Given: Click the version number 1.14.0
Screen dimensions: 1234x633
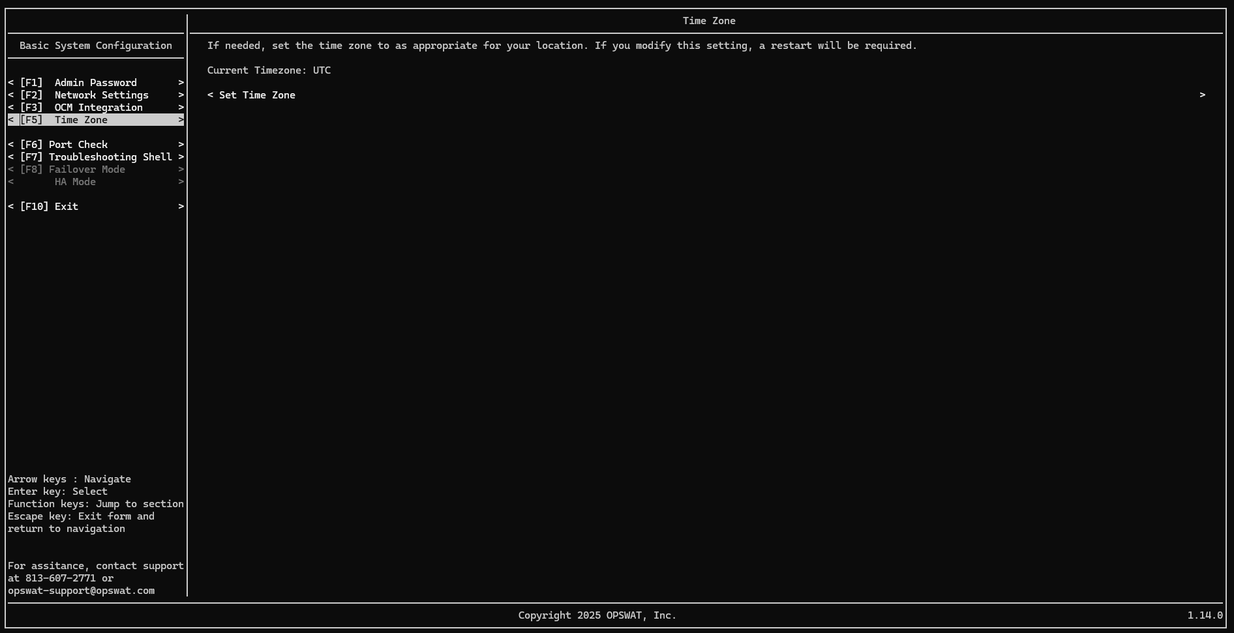Looking at the screenshot, I should pyautogui.click(x=1205, y=615).
